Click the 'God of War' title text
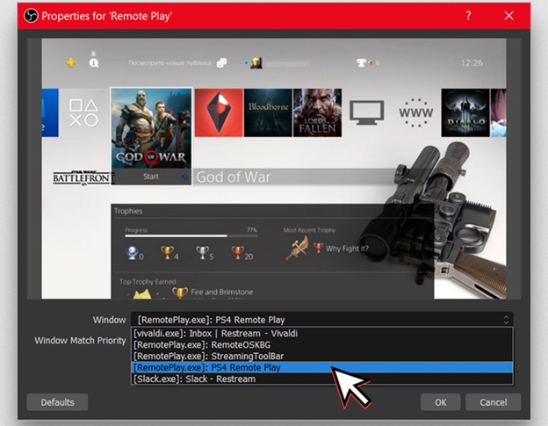The width and height of the screenshot is (548, 426). point(233,177)
